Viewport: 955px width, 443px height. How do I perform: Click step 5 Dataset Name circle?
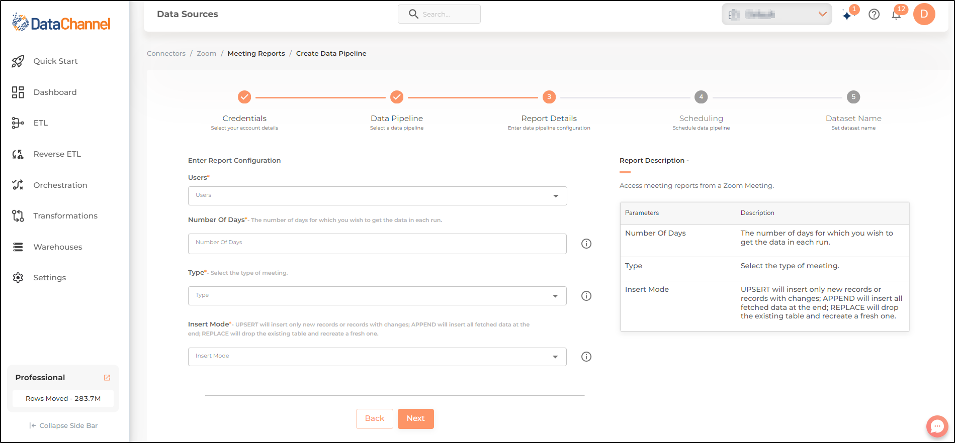click(853, 97)
